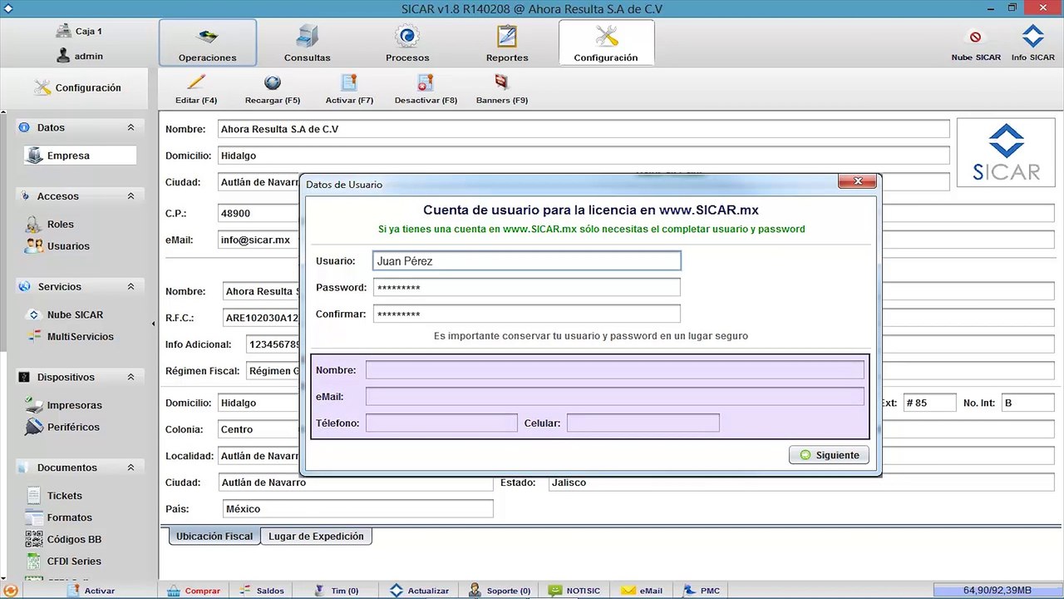Viewport: 1064px width, 599px height.
Task: Click Activar in the status bar
Action: tap(91, 591)
